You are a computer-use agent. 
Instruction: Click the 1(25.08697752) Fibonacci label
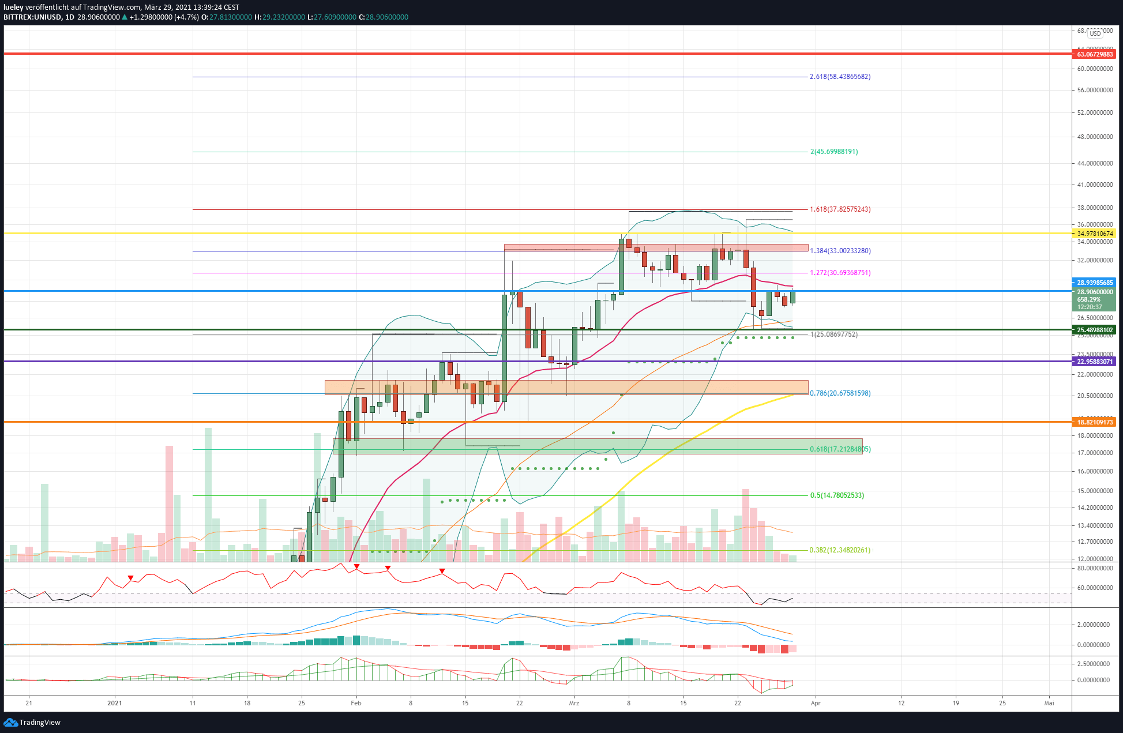tap(834, 334)
